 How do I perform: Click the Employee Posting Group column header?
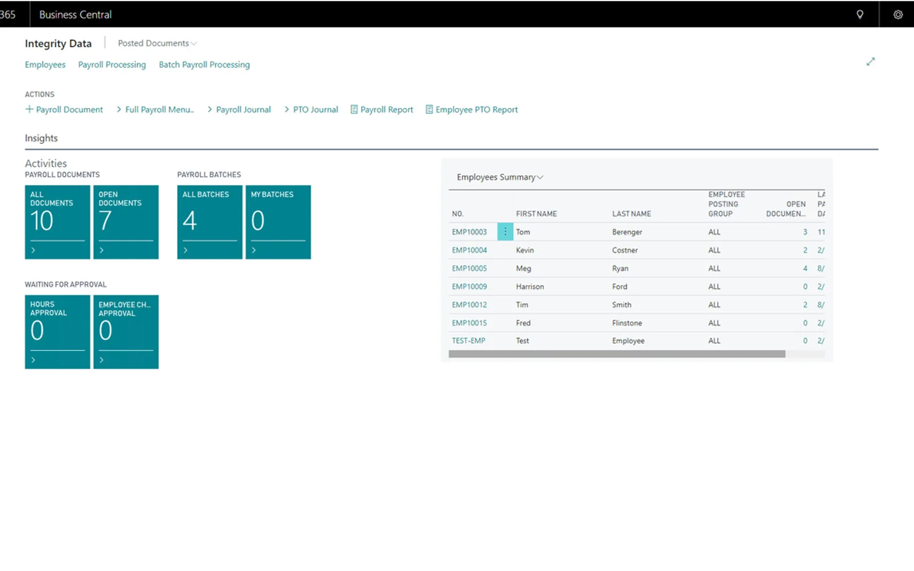(x=727, y=204)
